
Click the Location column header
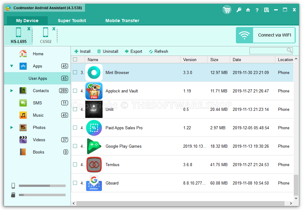click(284, 60)
